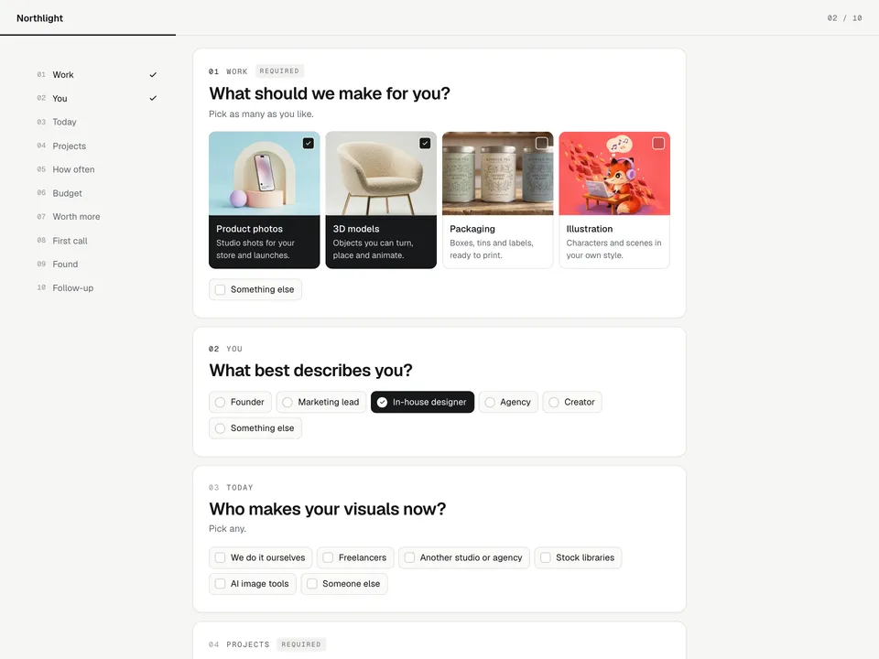
Task: Jump to the Worth more step
Action: (96, 217)
